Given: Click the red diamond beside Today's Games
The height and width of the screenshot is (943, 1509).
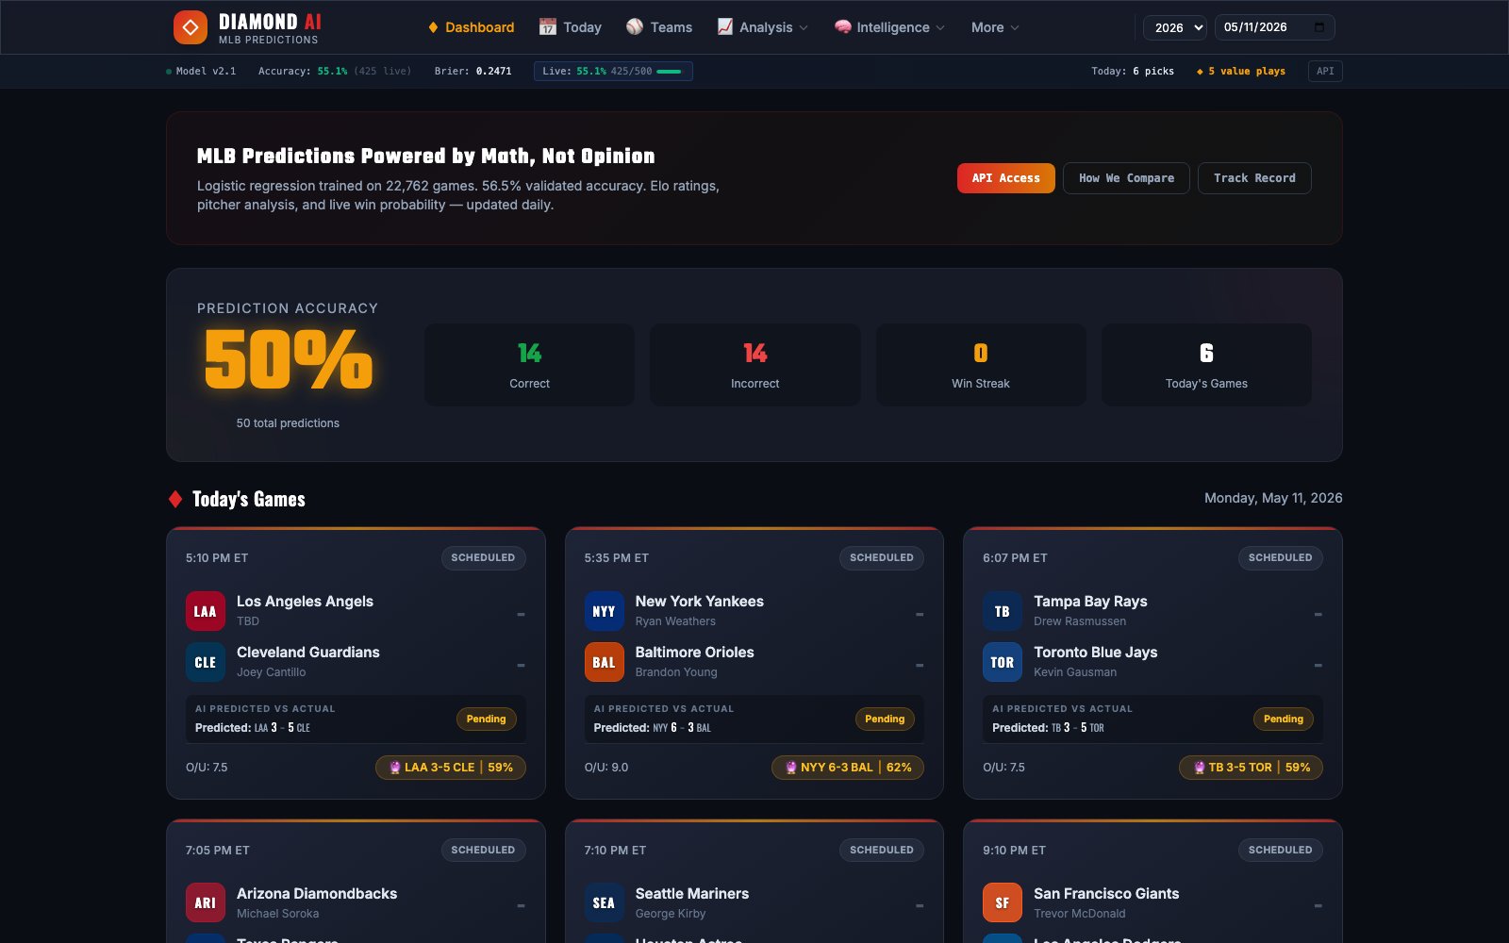Looking at the screenshot, I should [x=175, y=499].
